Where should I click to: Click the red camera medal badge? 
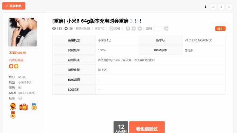click(23, 107)
